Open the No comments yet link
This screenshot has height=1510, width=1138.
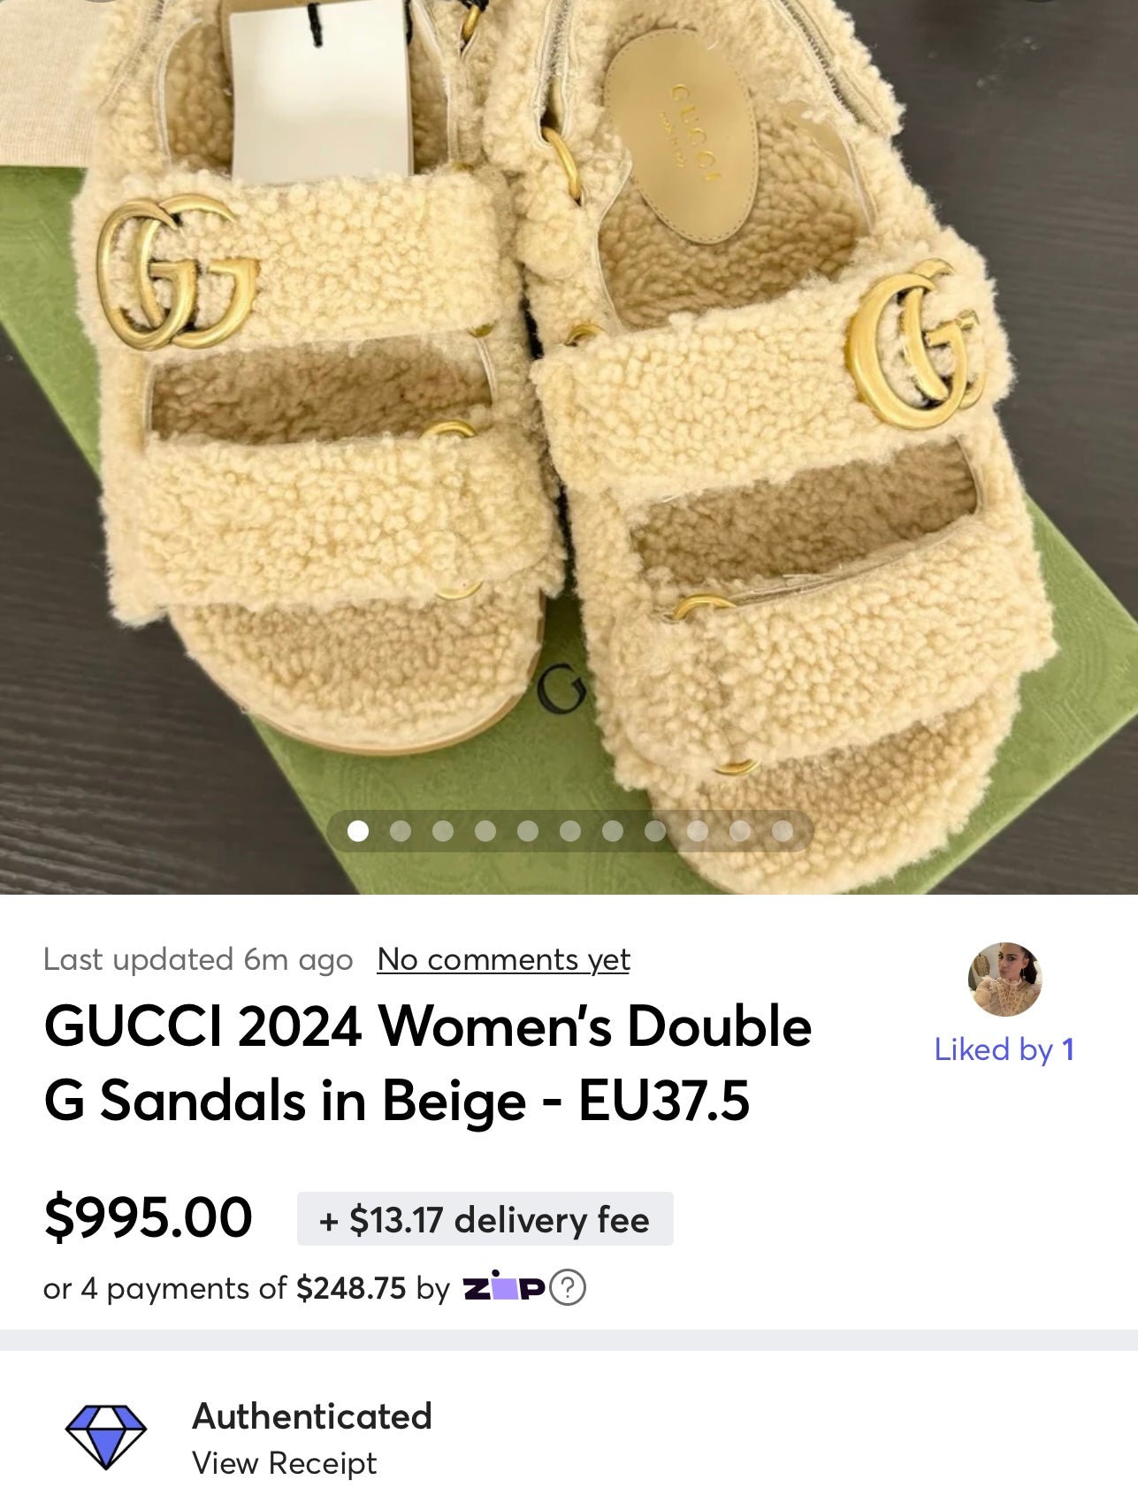503,959
